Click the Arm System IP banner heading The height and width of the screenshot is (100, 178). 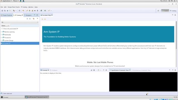pos(51,32)
